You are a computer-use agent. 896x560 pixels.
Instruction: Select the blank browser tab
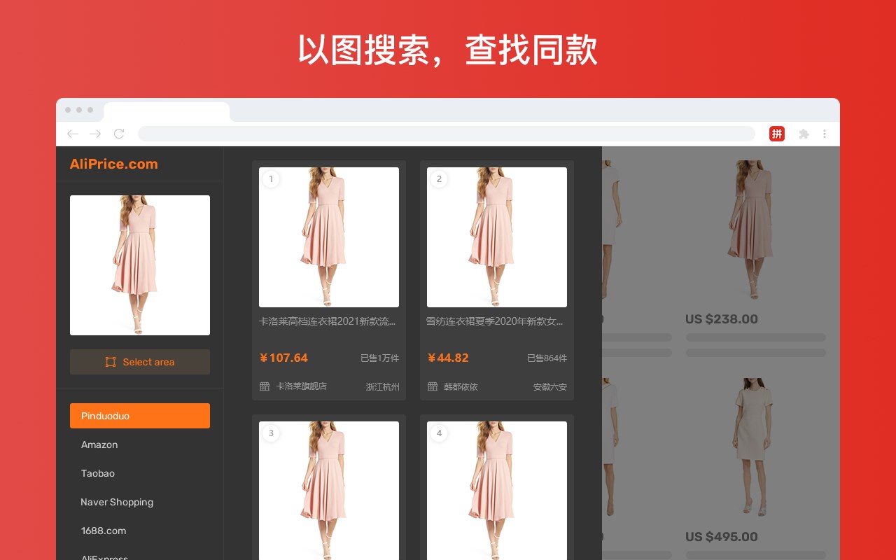pyautogui.click(x=167, y=112)
